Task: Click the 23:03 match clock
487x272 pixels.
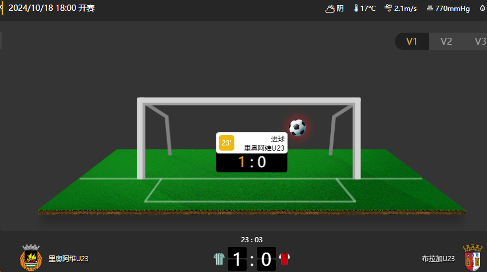Action: [252, 240]
